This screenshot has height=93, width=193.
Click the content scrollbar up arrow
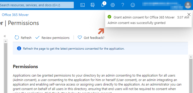[x=191, y=57]
